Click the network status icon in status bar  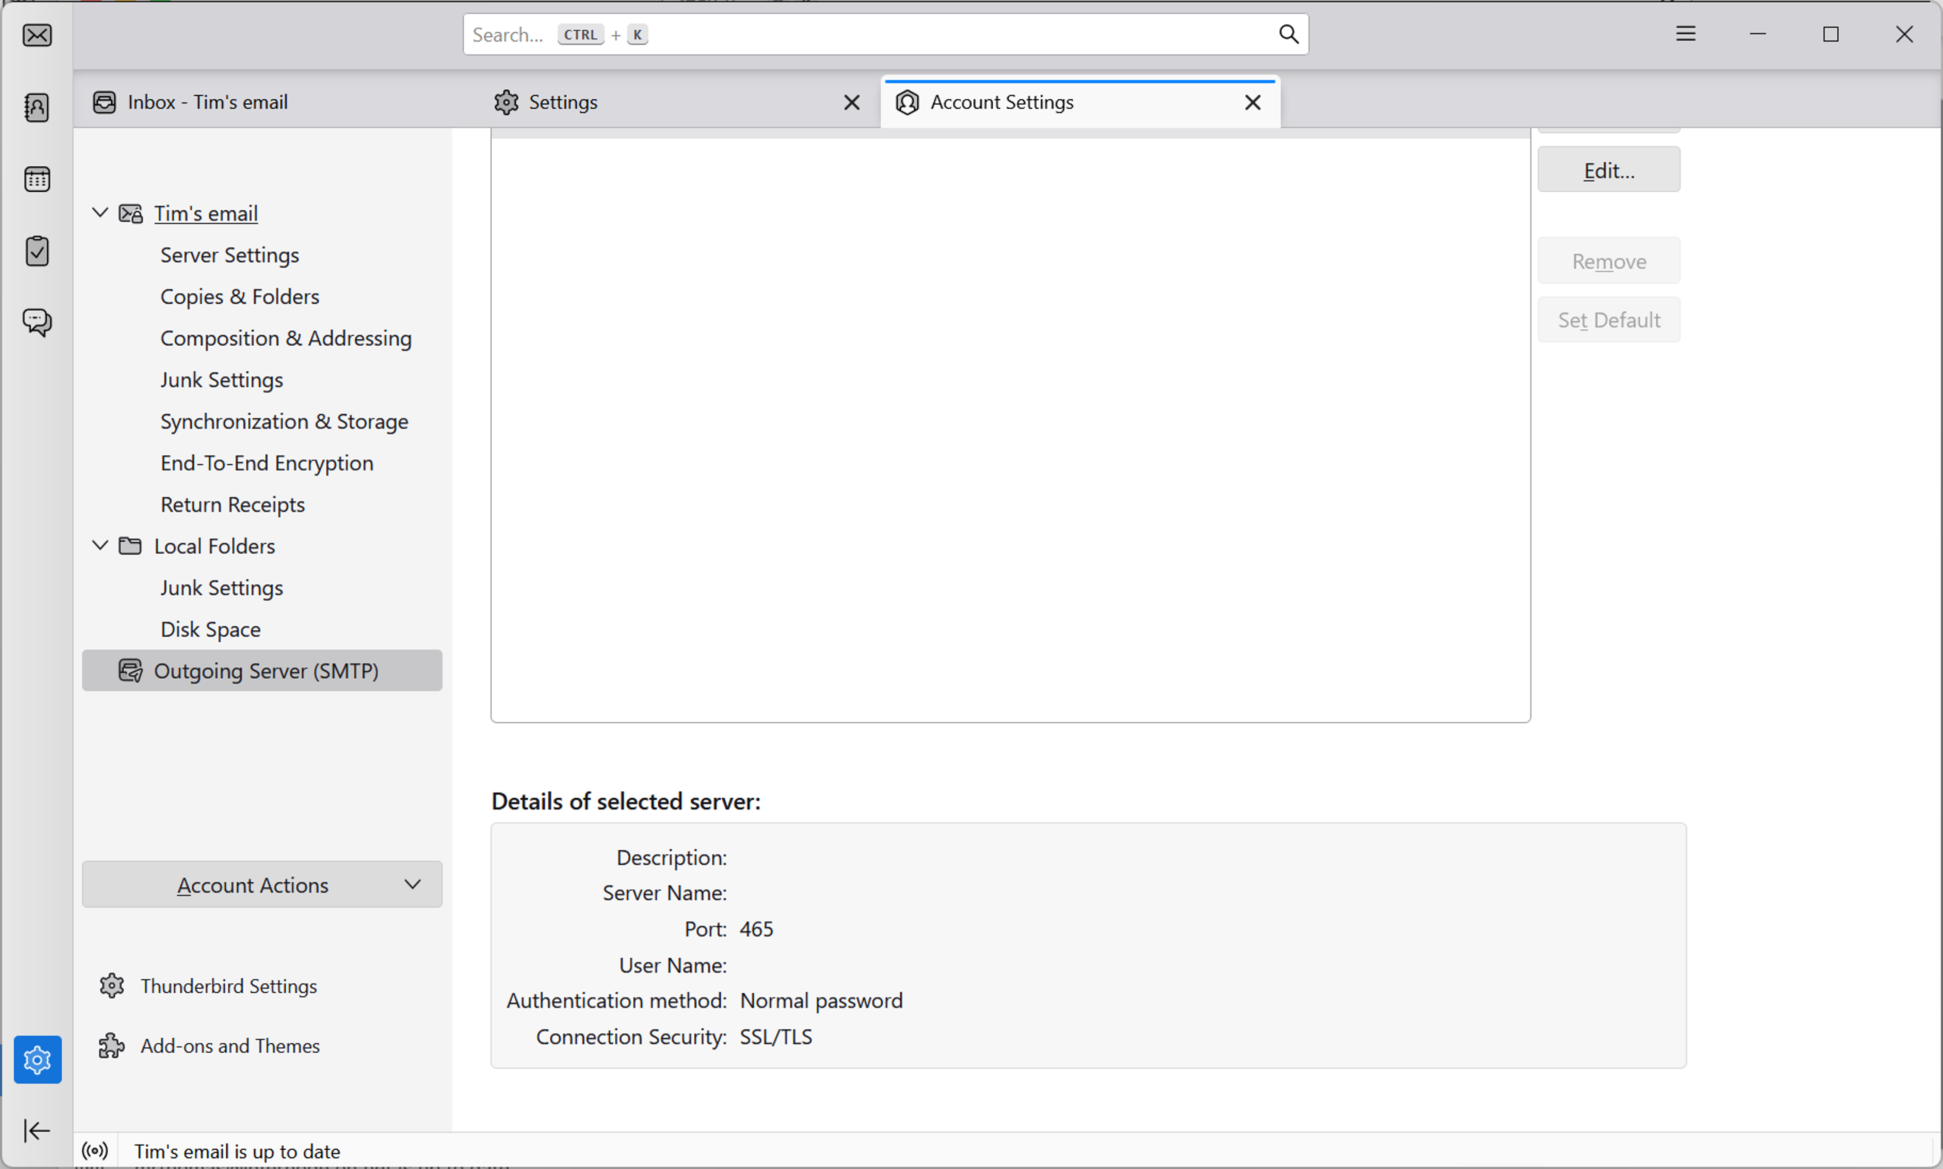point(94,1150)
